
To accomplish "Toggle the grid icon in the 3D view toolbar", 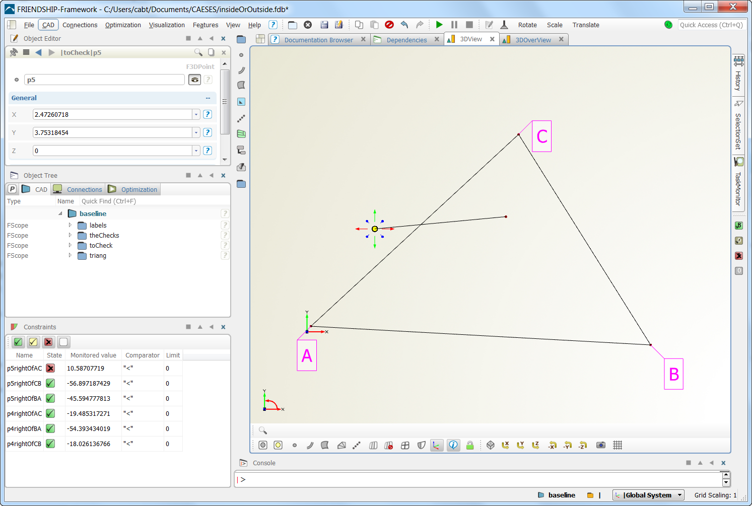I will click(618, 445).
